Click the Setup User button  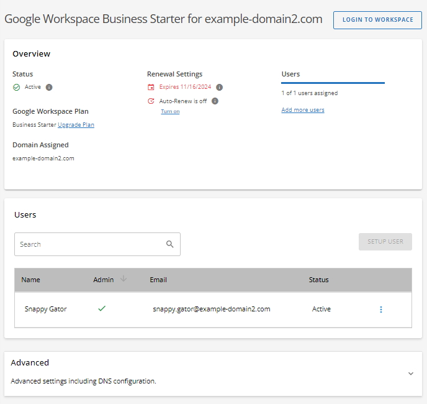coord(385,242)
